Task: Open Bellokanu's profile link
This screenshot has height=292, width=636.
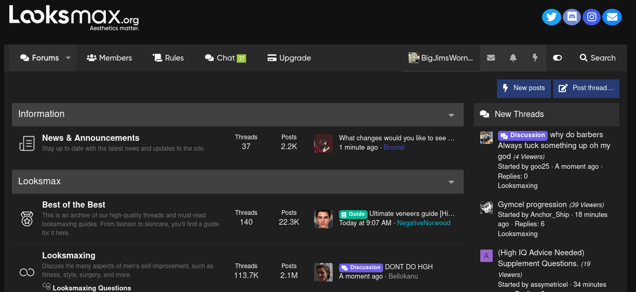Action: tap(403, 276)
